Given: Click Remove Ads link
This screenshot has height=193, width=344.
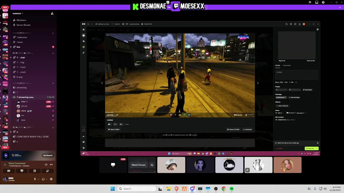Looking at the screenshot, I should [311, 61].
